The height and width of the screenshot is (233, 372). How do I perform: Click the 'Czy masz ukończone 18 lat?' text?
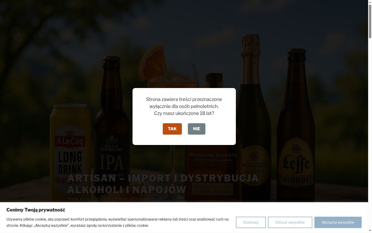pos(184,113)
